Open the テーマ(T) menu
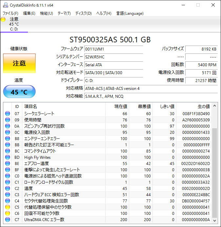Viewport: 221px width, 227px height. 64,13
